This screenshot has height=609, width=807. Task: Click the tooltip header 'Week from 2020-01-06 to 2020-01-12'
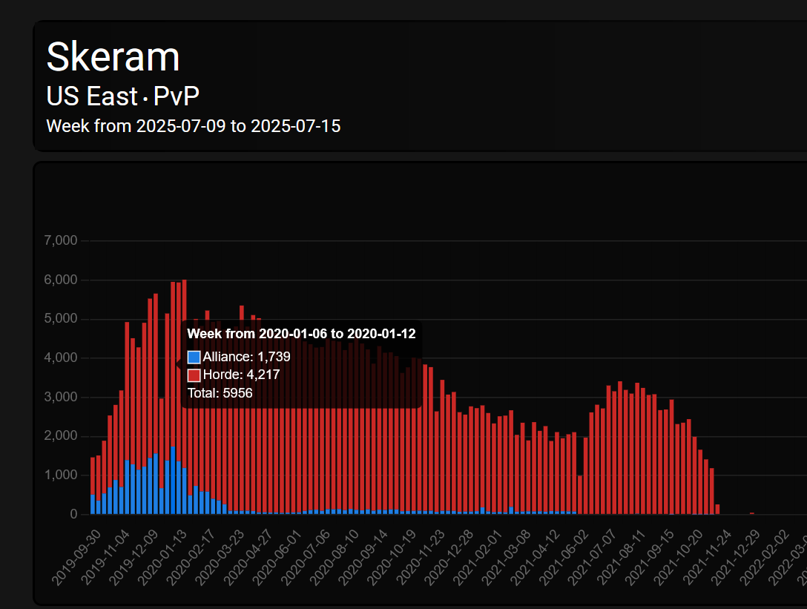pos(301,334)
